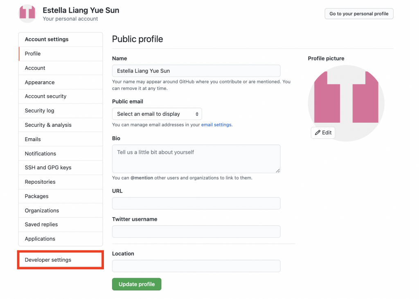The image size is (419, 299).
Task: Go to Emails settings
Action: 61,139
